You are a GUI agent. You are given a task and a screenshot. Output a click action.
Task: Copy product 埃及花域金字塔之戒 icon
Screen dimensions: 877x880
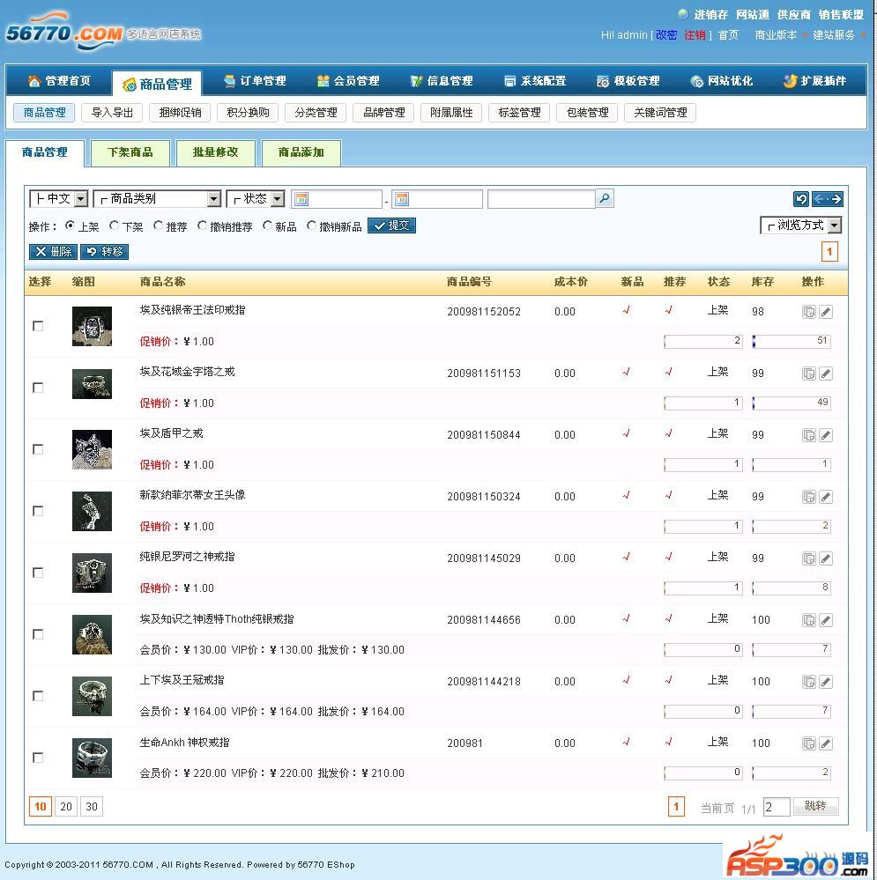(x=808, y=373)
